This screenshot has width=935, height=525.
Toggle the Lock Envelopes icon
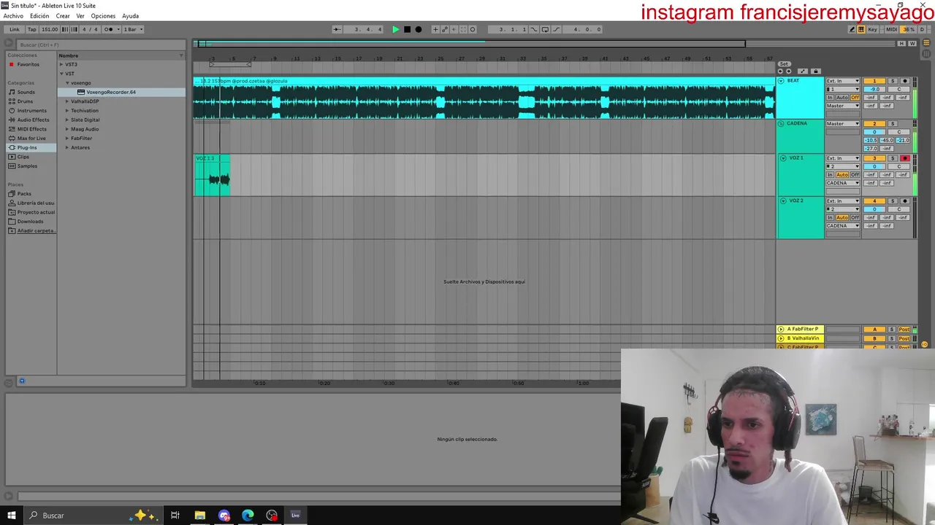click(816, 71)
